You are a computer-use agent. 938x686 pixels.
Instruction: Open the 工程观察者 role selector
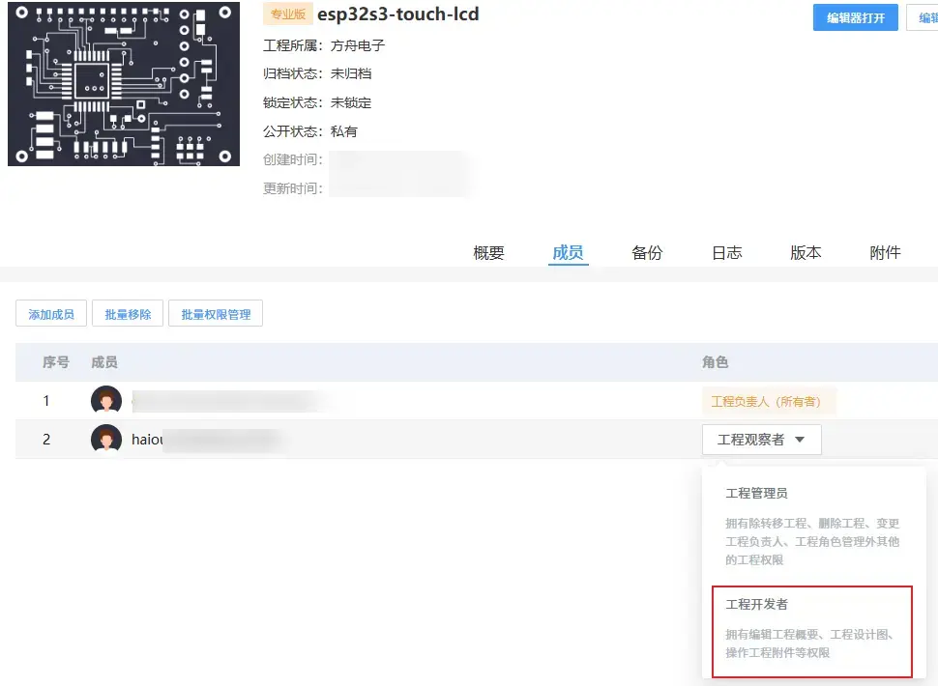[x=762, y=440]
